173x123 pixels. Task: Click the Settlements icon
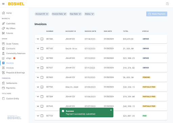[x=3, y=83]
